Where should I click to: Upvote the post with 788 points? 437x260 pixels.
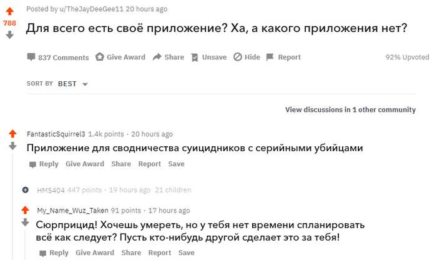point(10,11)
